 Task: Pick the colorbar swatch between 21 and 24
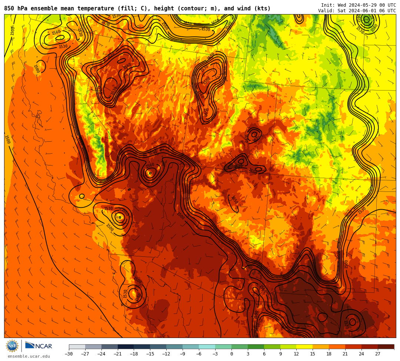click(354, 347)
